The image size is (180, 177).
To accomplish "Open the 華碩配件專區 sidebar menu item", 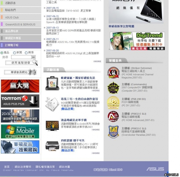I will pos(21,38).
